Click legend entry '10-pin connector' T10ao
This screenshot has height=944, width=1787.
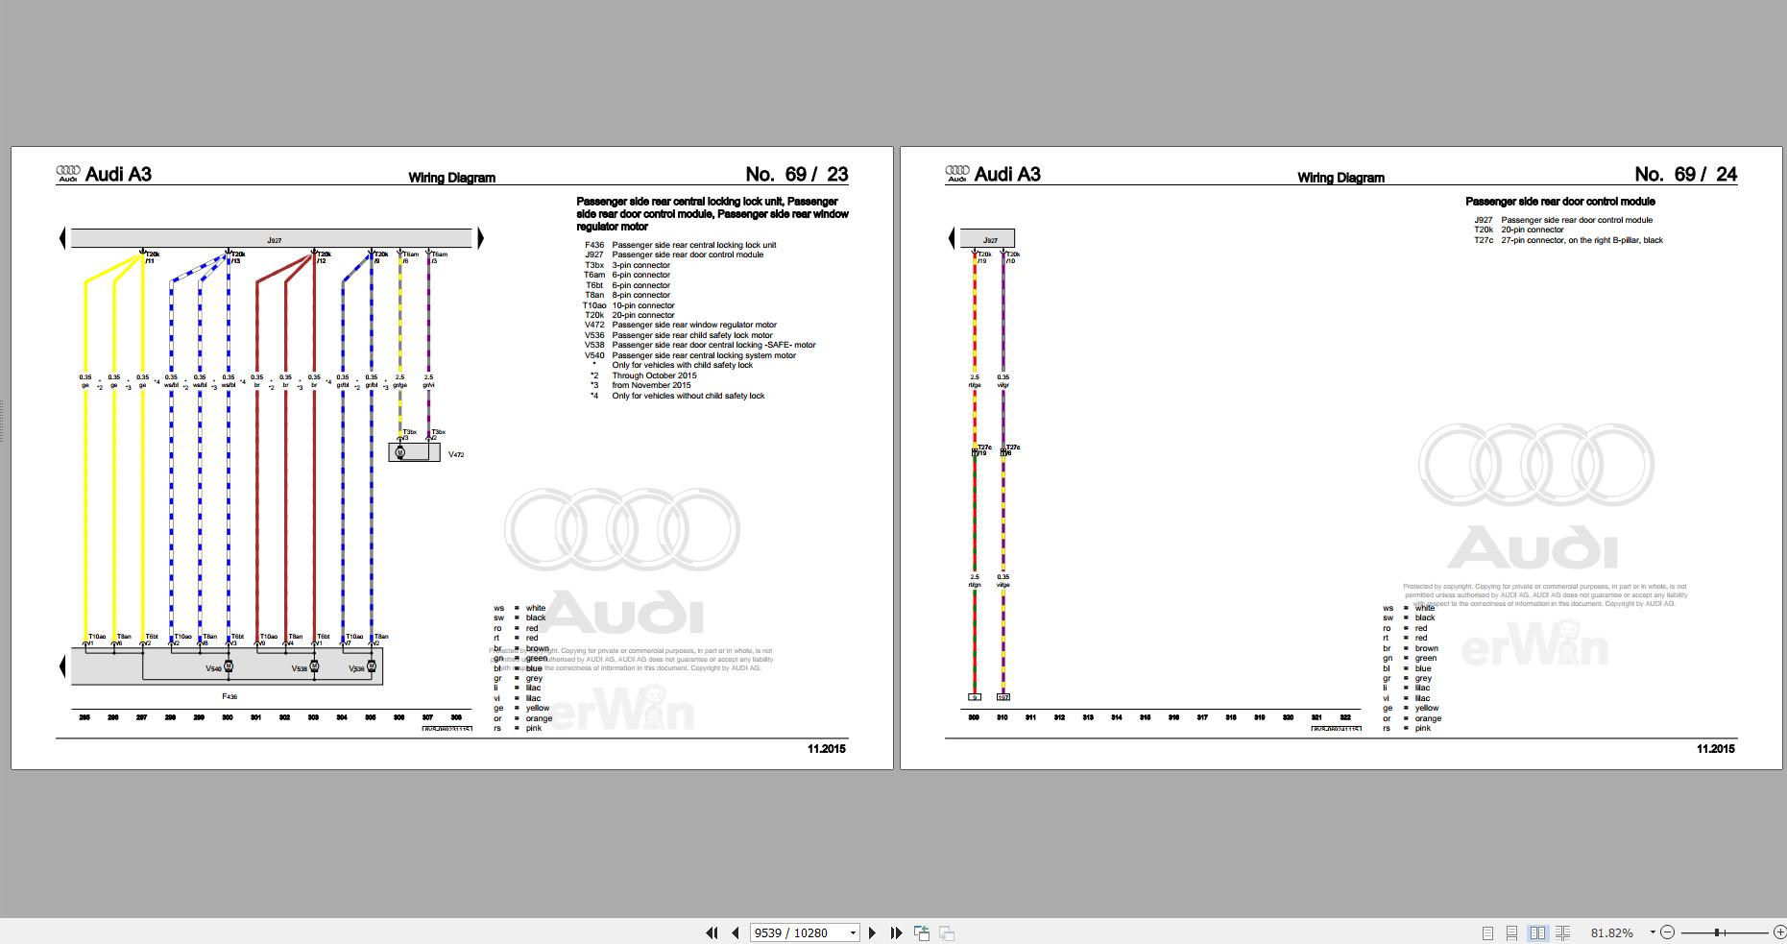(x=643, y=305)
